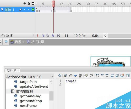The image size is (131, 109).
Task: Create a new layer folder
Action: 7,36
